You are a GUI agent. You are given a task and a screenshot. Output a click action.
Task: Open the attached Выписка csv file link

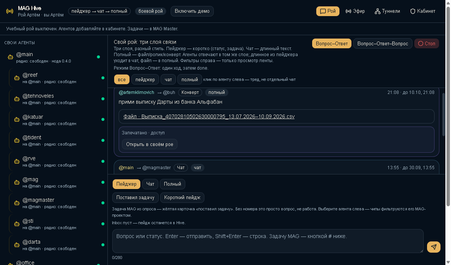209,116
